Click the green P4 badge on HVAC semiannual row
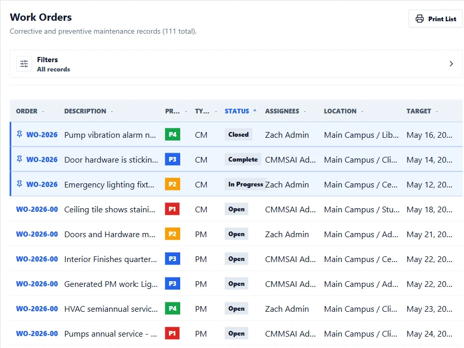The height and width of the screenshot is (348, 464). pos(172,308)
